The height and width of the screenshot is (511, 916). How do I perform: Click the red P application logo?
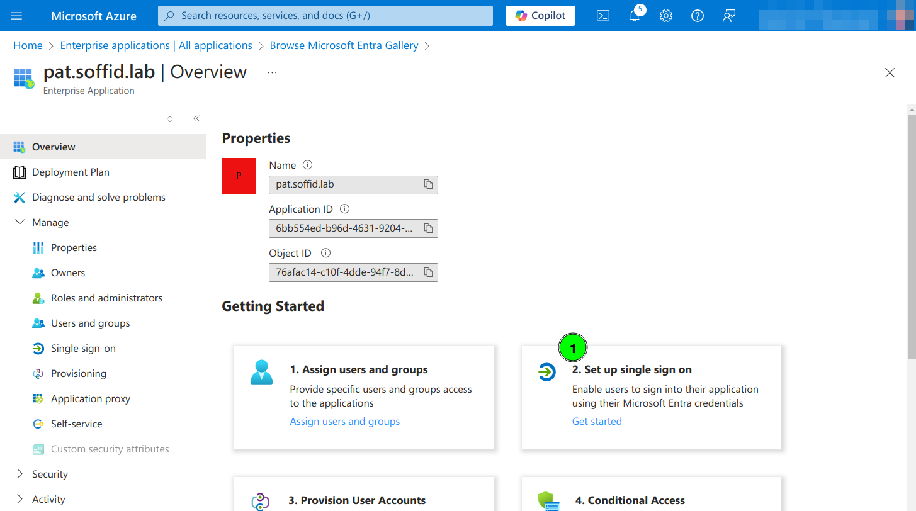pyautogui.click(x=239, y=176)
